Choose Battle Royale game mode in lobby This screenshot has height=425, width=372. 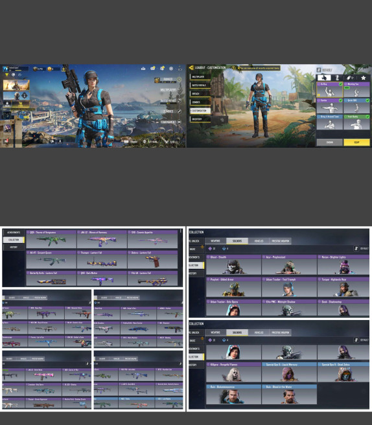point(168,100)
